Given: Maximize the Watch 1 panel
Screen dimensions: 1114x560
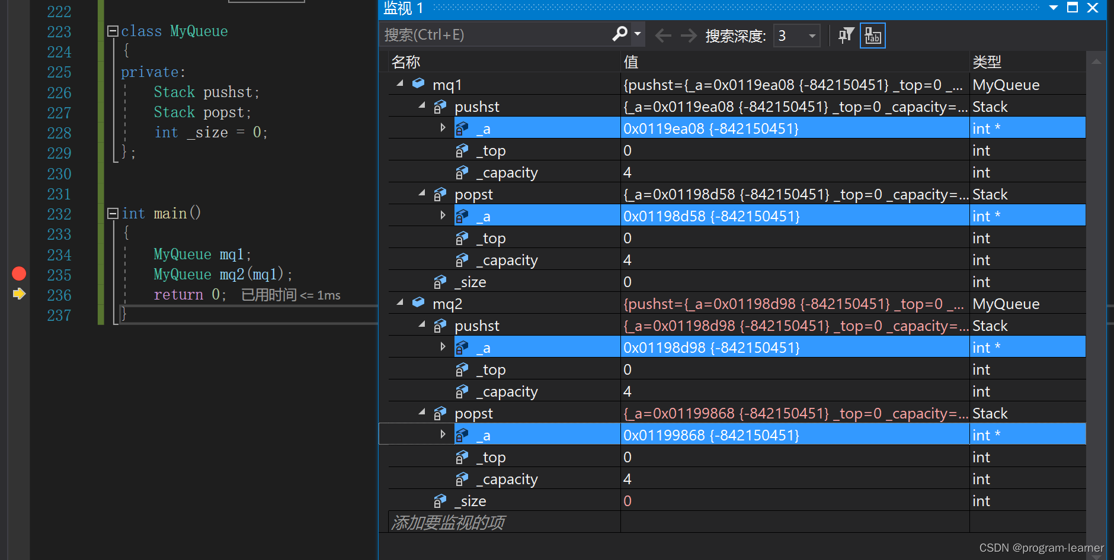Looking at the screenshot, I should coord(1073,8).
